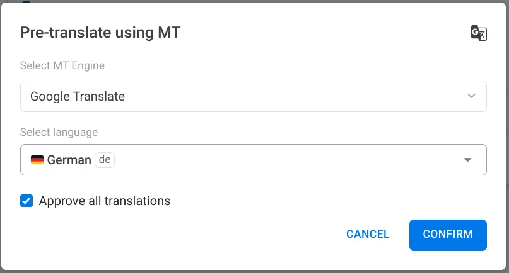
Task: Click empty dialog space left of CANCEL
Action: point(189,235)
